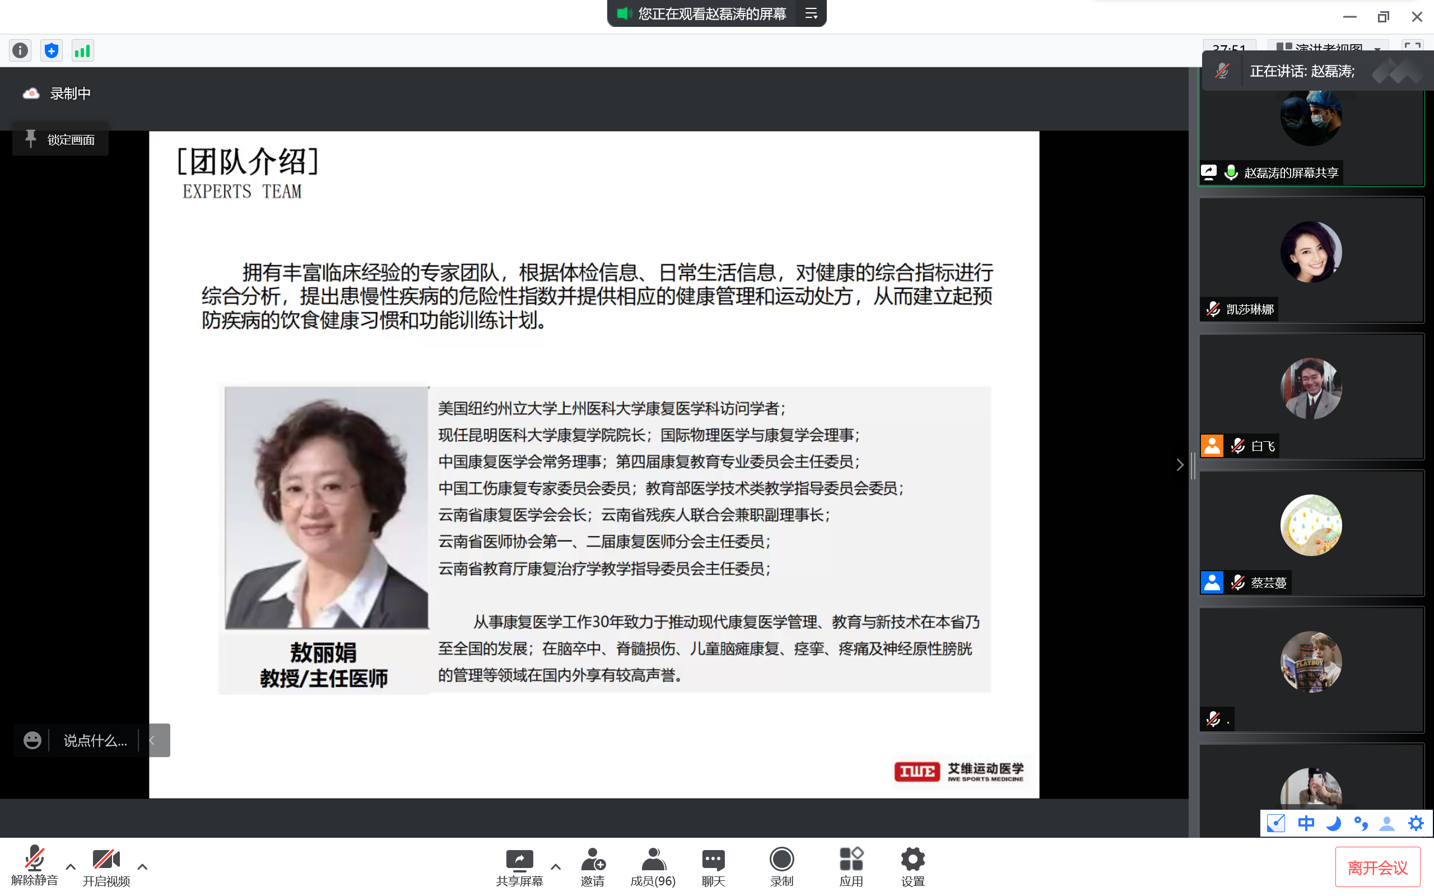This screenshot has width=1434, height=896.
Task: Open screen share options menu at top
Action: [811, 13]
